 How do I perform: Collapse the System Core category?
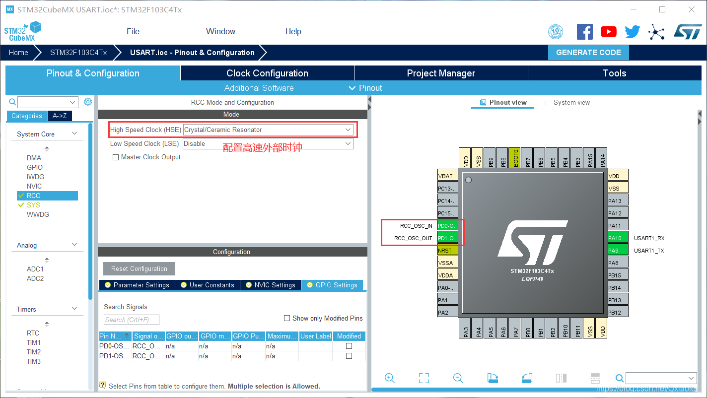click(x=74, y=133)
